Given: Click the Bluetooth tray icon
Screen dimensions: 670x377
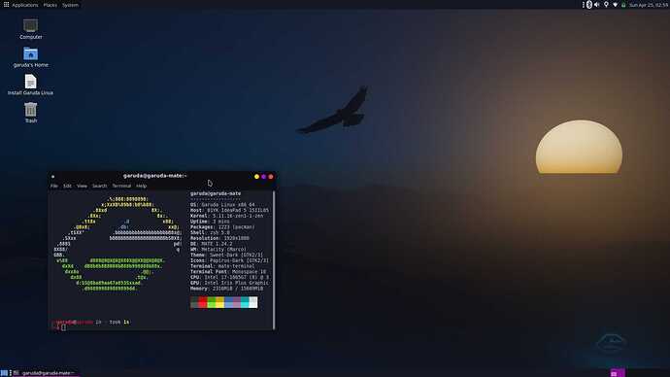Looking at the screenshot, I should [589, 5].
